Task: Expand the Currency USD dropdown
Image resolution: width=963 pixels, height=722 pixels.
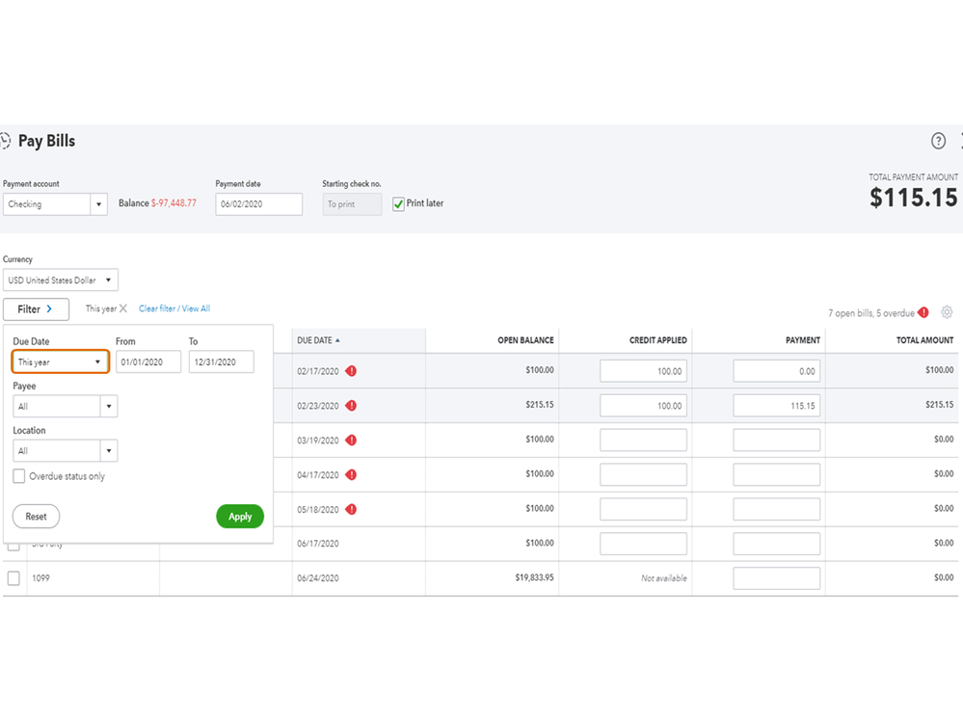Action: click(60, 281)
